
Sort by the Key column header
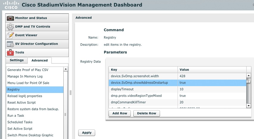click(x=143, y=69)
